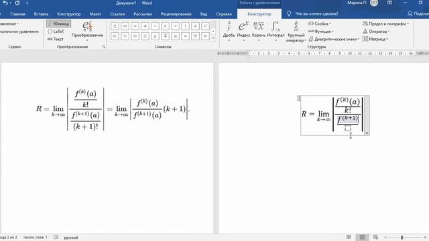Click Рукописное уравнение ink equation button
The width and height of the screenshot is (429, 241).
click(19, 31)
